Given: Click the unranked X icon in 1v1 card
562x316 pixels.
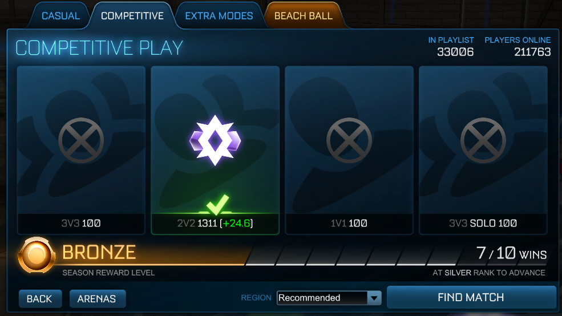Looking at the screenshot, I should [349, 140].
